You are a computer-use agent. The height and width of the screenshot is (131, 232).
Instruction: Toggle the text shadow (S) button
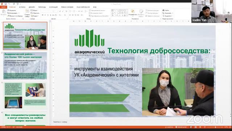pyautogui.click(x=51, y=15)
